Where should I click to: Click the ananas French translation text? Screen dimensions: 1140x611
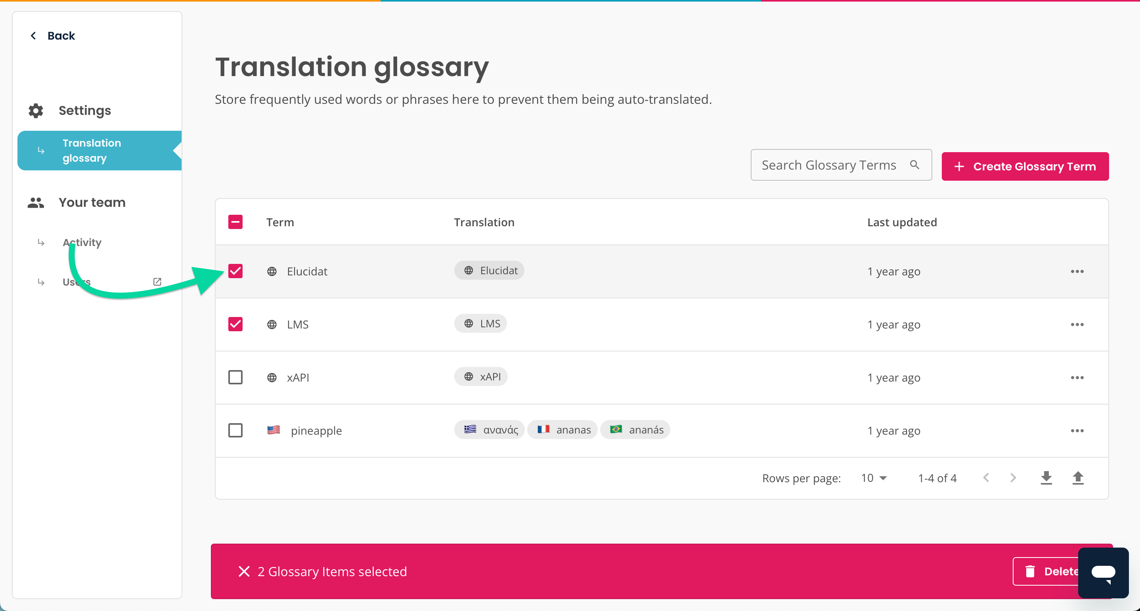[573, 430]
